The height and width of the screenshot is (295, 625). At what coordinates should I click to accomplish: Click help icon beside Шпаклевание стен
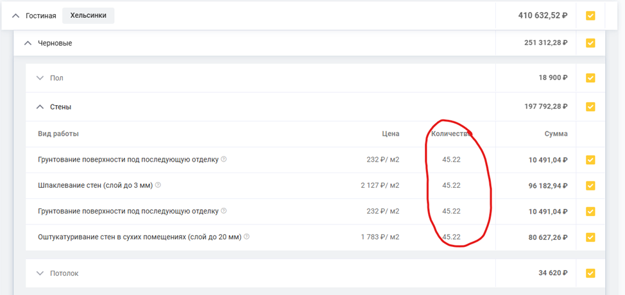[x=158, y=185]
